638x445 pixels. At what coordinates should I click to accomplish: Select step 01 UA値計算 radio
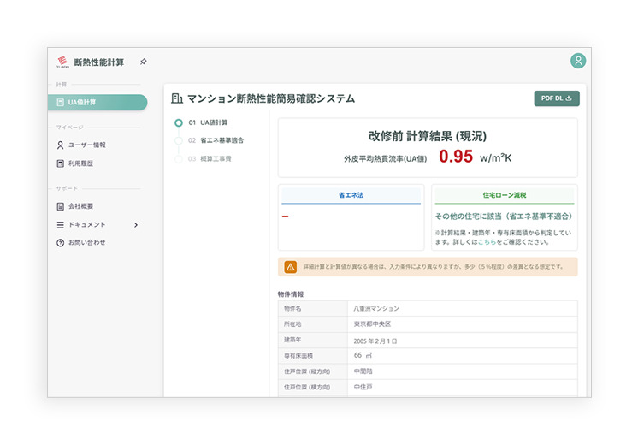(178, 122)
